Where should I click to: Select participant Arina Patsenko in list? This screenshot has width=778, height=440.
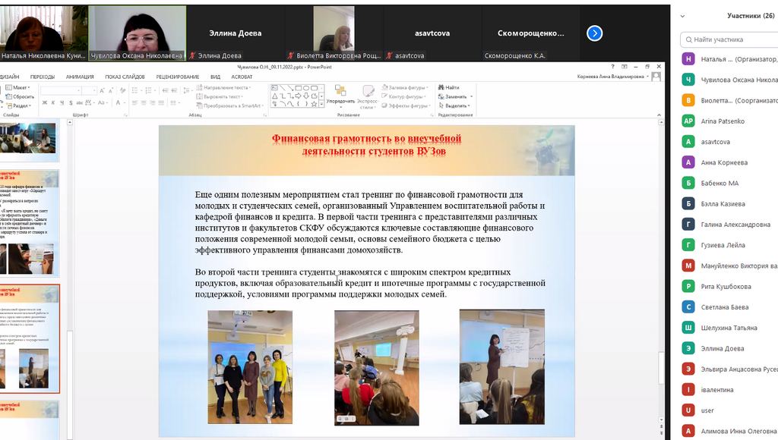pos(729,121)
